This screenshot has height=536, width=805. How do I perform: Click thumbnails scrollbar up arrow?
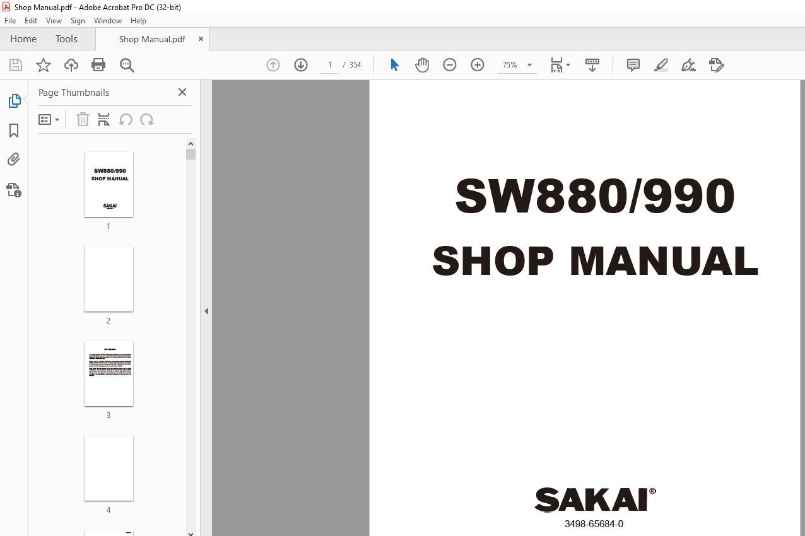(x=191, y=143)
